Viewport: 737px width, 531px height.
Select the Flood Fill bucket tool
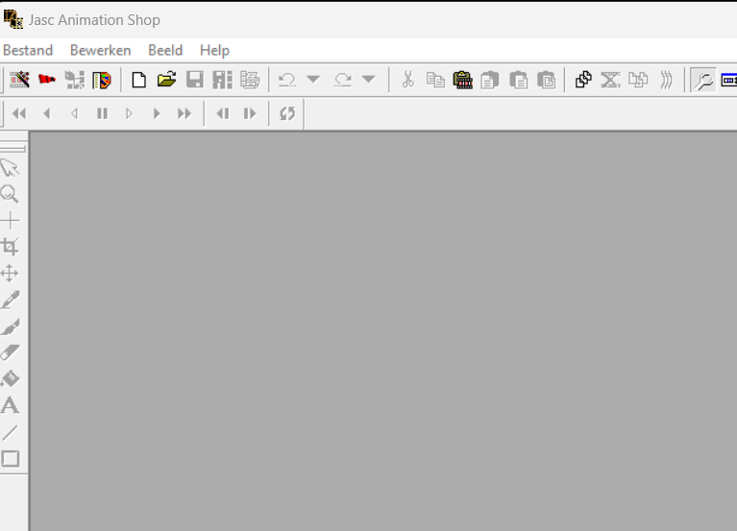point(10,378)
